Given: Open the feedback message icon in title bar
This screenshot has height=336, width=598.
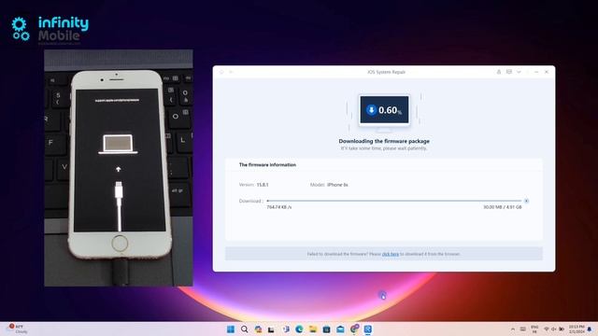Looking at the screenshot, I should 508,72.
